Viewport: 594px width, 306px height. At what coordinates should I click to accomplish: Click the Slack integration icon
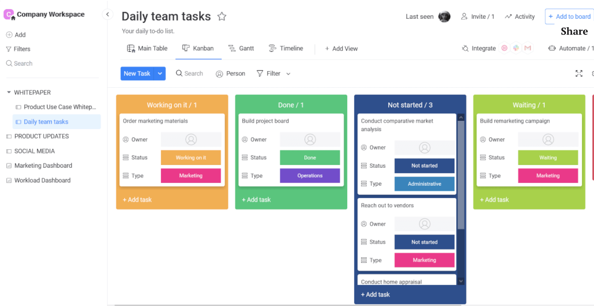click(x=516, y=48)
